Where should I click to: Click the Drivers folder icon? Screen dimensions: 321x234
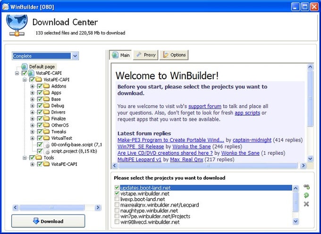click(x=46, y=112)
